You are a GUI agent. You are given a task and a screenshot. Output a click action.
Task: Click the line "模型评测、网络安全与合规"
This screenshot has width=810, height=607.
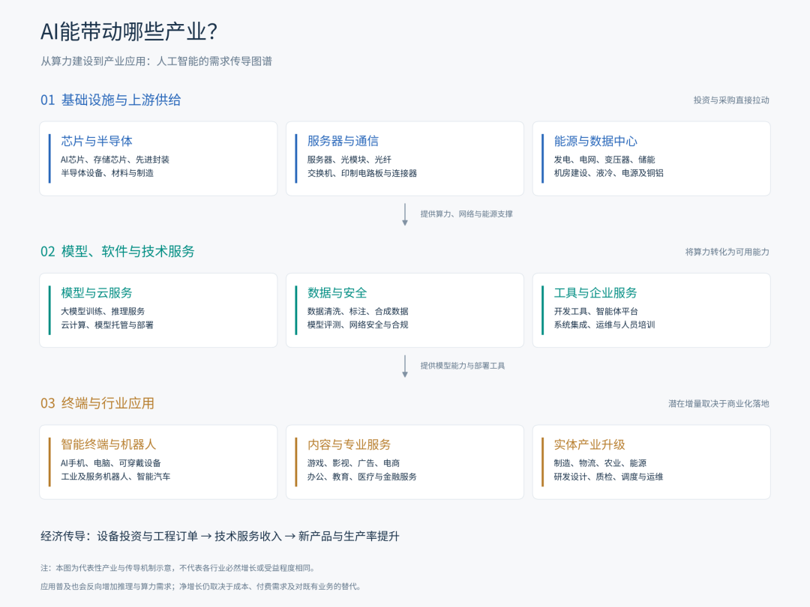[358, 324]
